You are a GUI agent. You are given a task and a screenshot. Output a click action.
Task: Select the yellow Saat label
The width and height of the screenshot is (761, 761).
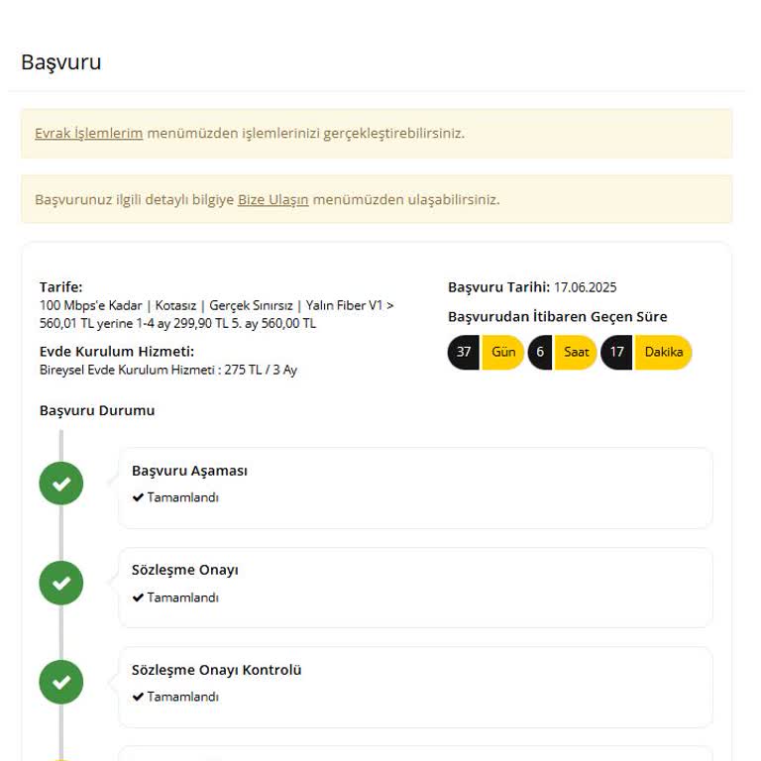tap(576, 352)
